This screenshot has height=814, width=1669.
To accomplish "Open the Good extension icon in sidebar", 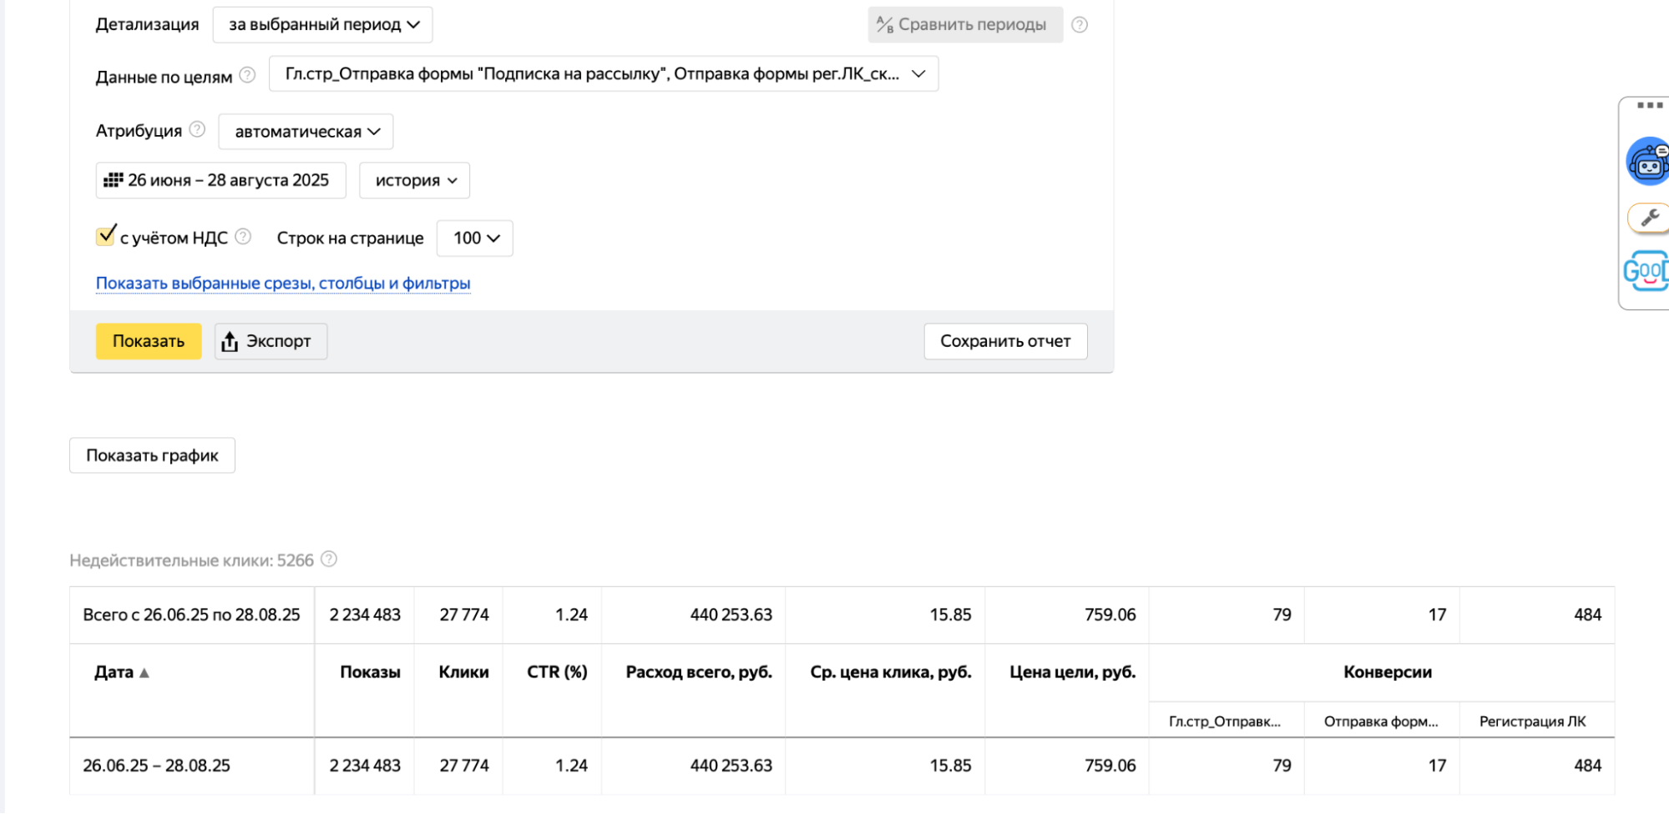I will pos(1646,271).
